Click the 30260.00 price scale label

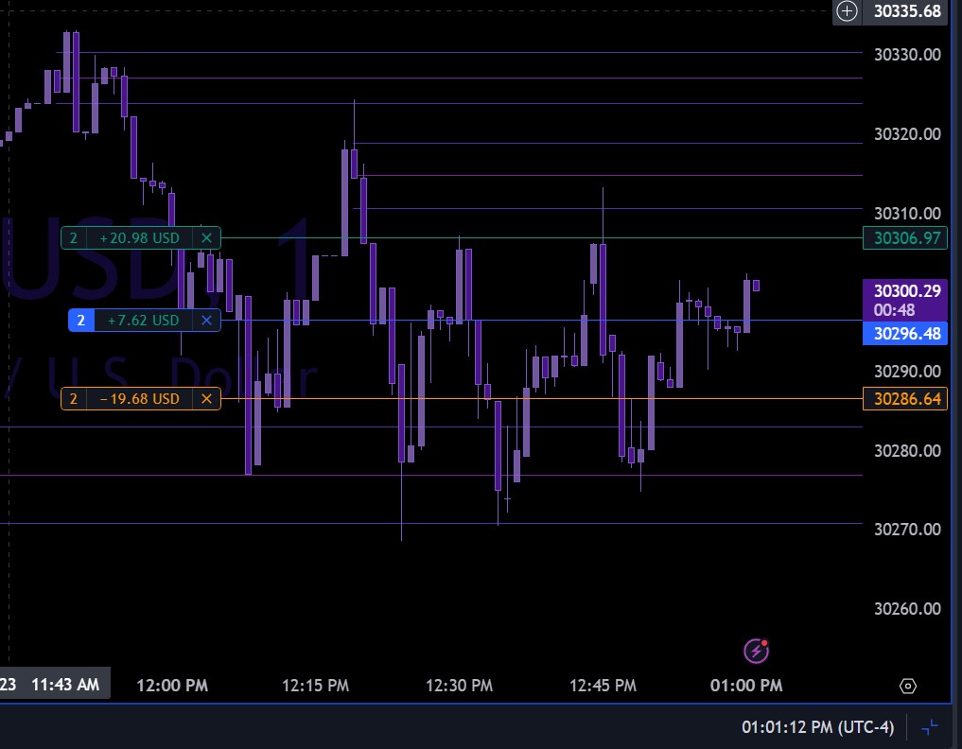[x=907, y=608]
